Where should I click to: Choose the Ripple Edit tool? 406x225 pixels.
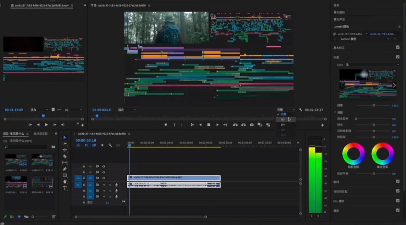tap(65, 150)
